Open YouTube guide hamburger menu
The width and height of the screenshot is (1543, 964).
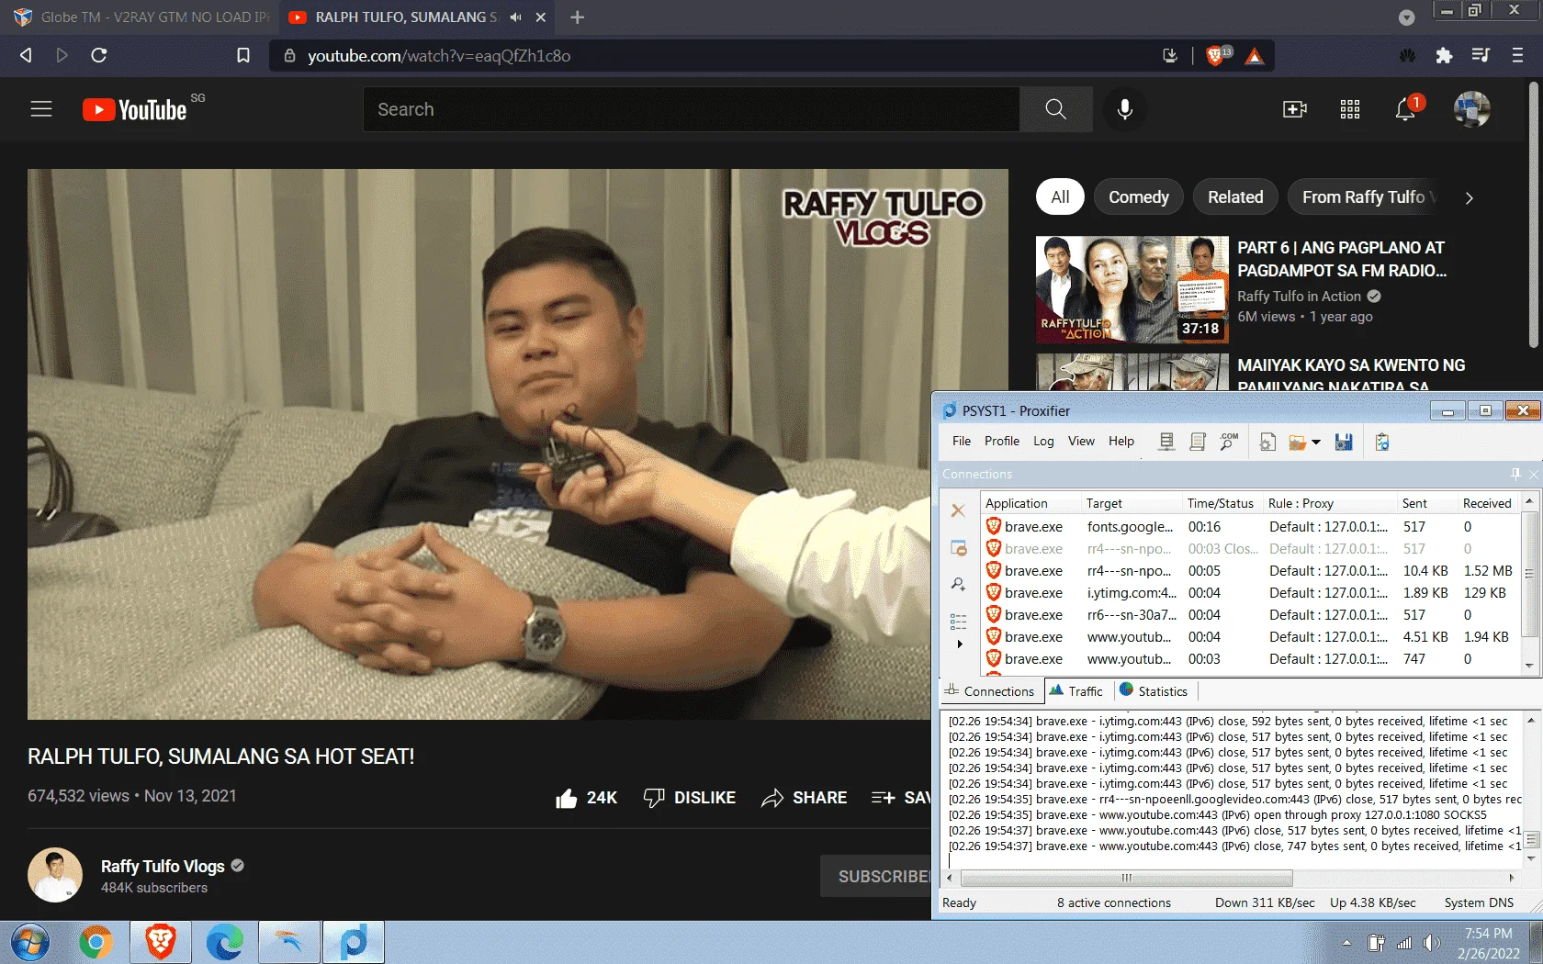pyautogui.click(x=41, y=109)
